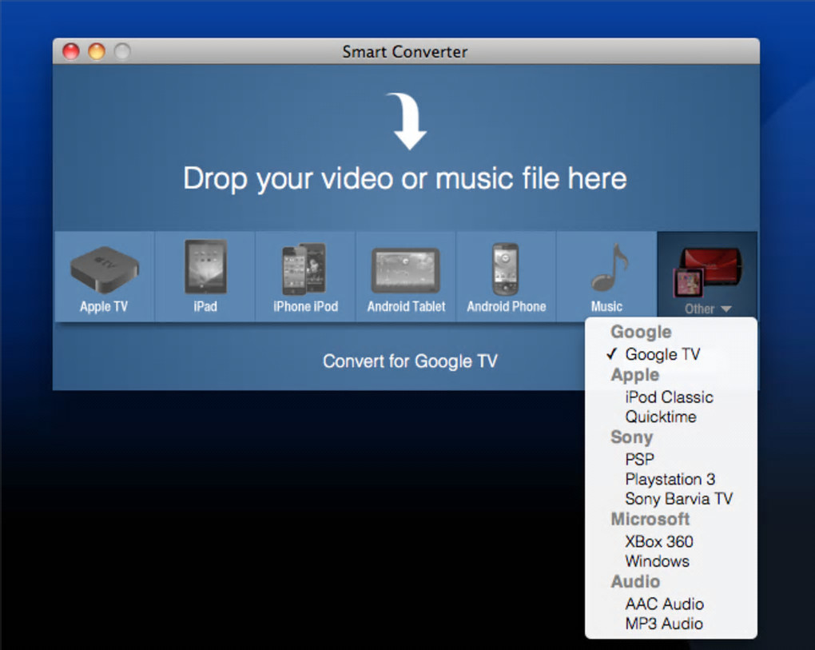Minimize the Smart Converter window

[97, 51]
